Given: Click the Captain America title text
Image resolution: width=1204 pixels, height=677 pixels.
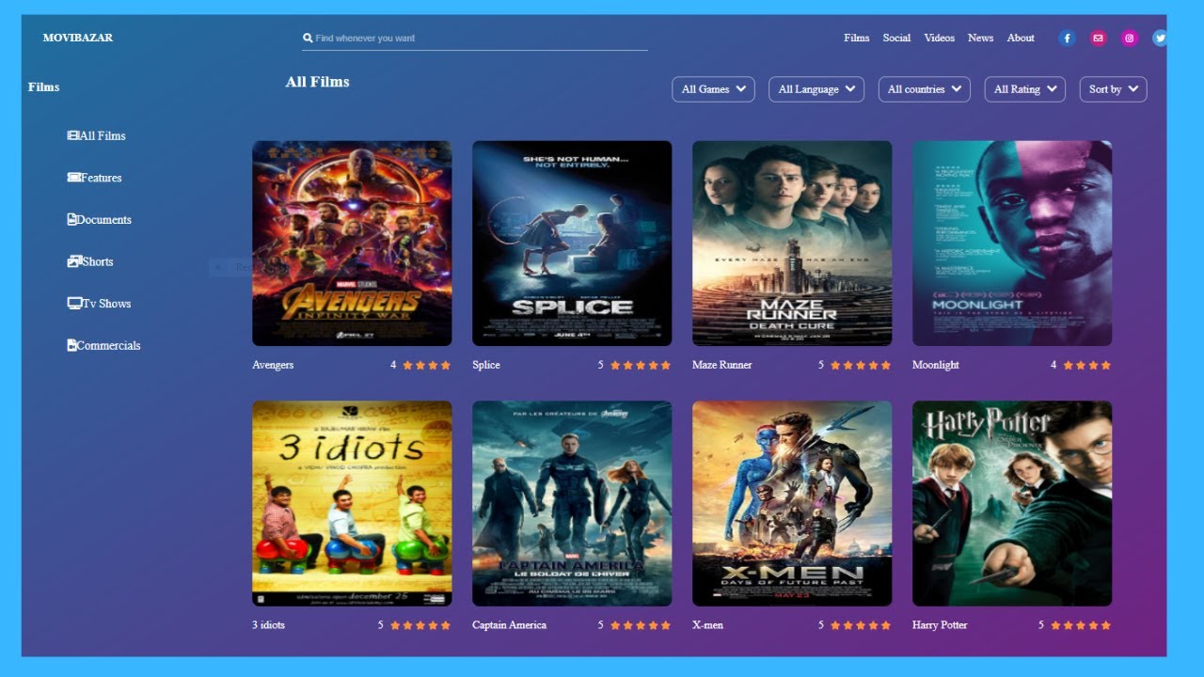Looking at the screenshot, I should pos(509,625).
